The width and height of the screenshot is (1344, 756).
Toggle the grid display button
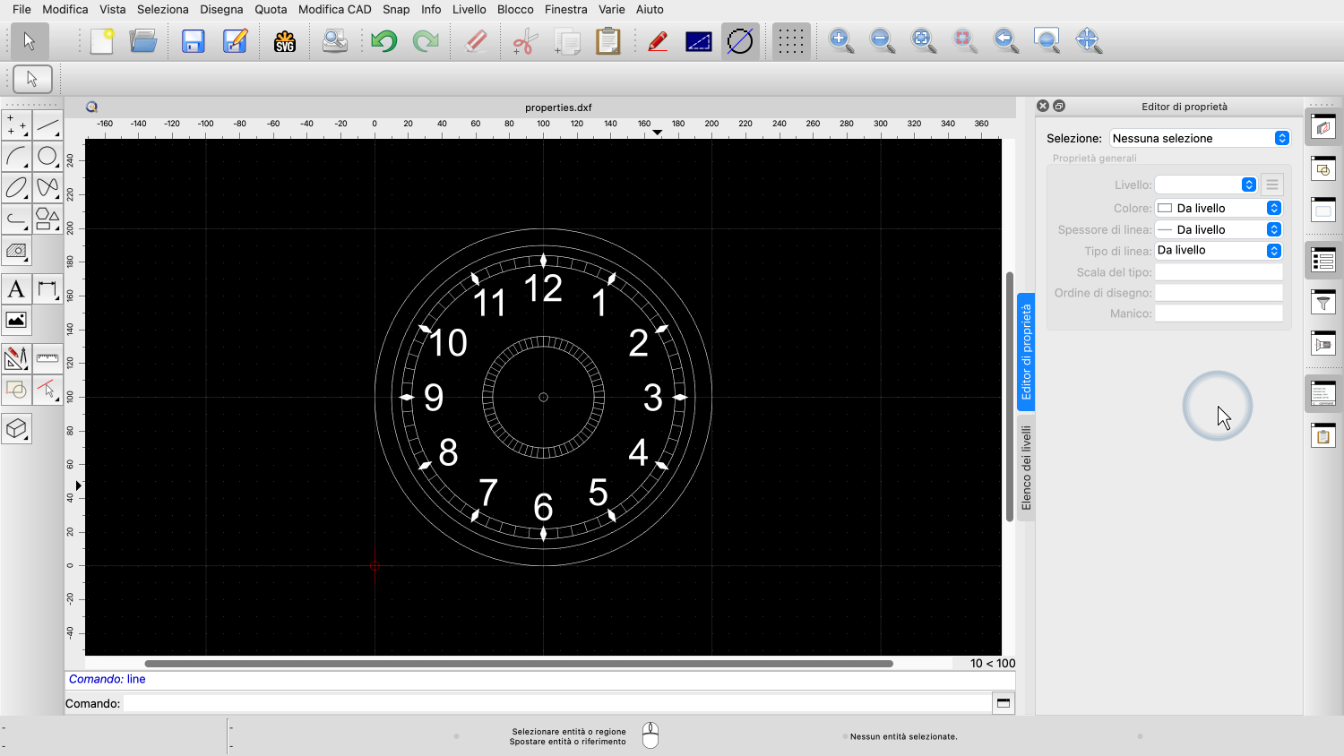tap(790, 41)
